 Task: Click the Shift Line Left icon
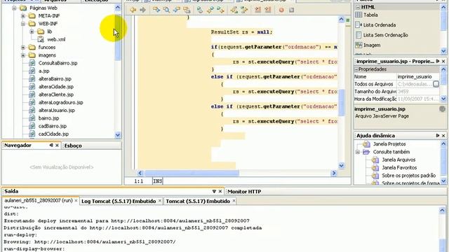257,10
